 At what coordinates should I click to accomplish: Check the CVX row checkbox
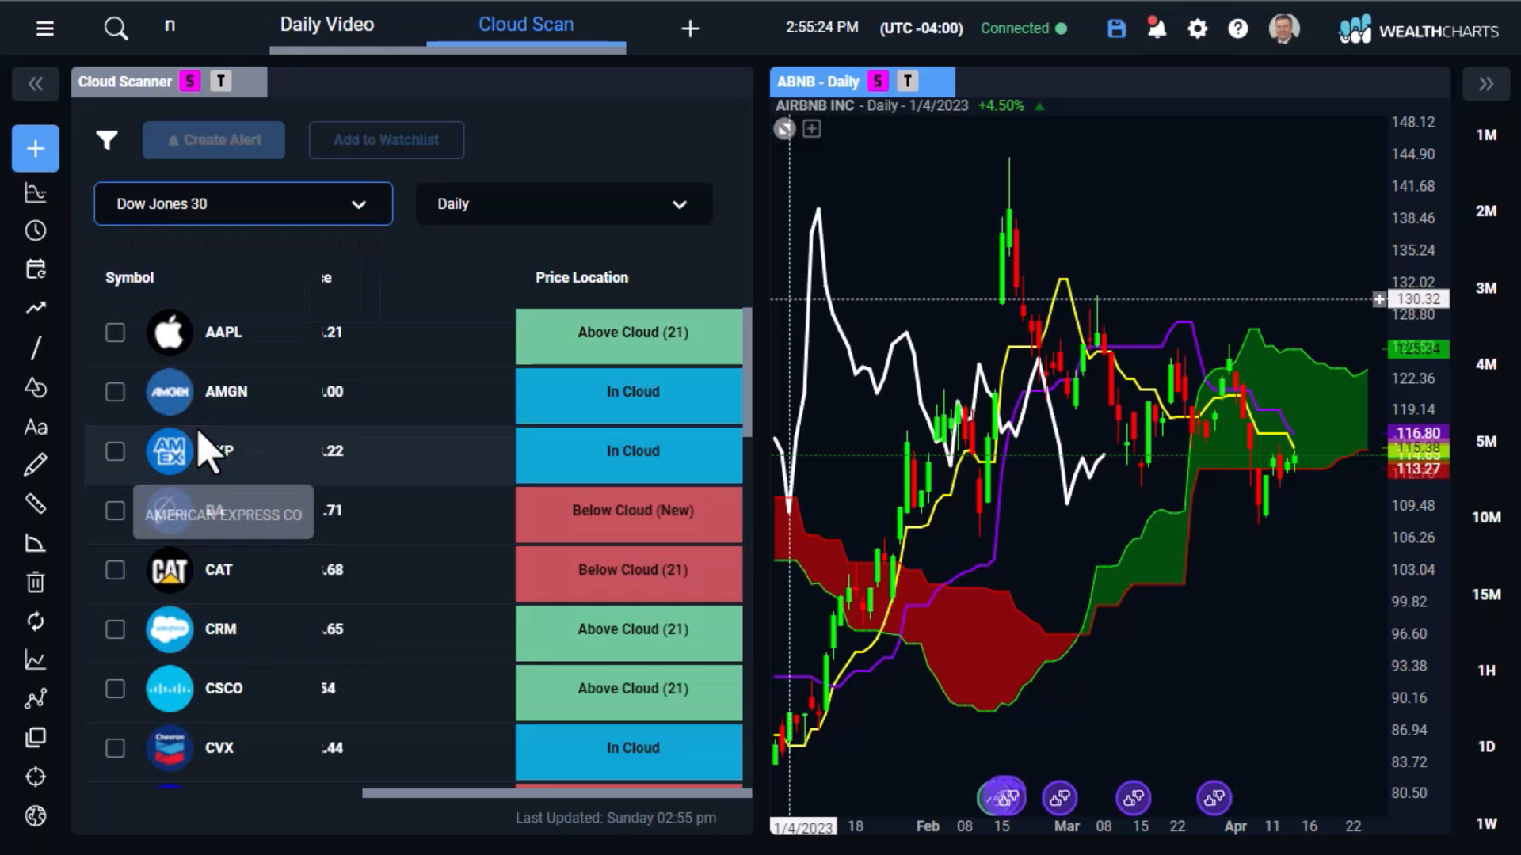115,748
